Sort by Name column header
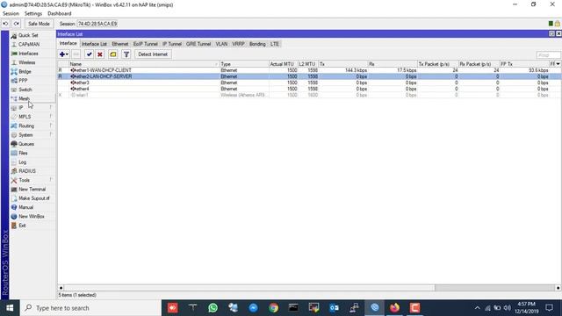Screen dimensions: 562x316 [x=144, y=64]
